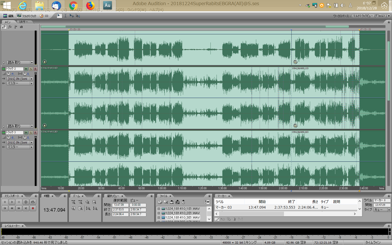Click the Rewind transport button
This screenshot has height=245, width=392.
12,208
